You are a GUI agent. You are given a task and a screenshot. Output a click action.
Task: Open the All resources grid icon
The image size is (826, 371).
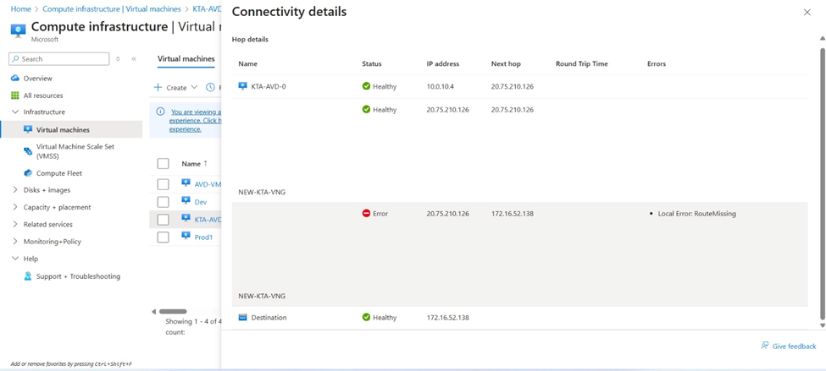[14, 95]
